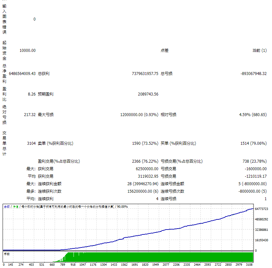Image resolution: width=272 pixels, height=268 pixels.
Task: Click the 90.00% modeling quality text
Action: coord(122,207)
